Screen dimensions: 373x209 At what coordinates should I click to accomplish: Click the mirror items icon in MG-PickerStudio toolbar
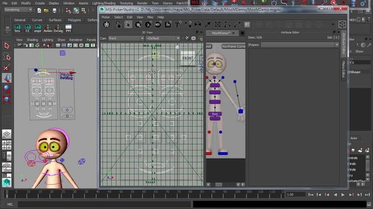(x=198, y=24)
